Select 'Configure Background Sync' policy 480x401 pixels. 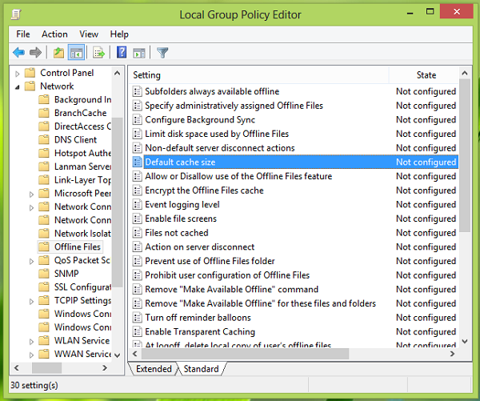(x=200, y=119)
